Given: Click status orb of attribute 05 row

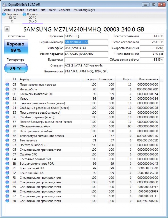Looking at the screenshot, I should [x=7, y=84].
